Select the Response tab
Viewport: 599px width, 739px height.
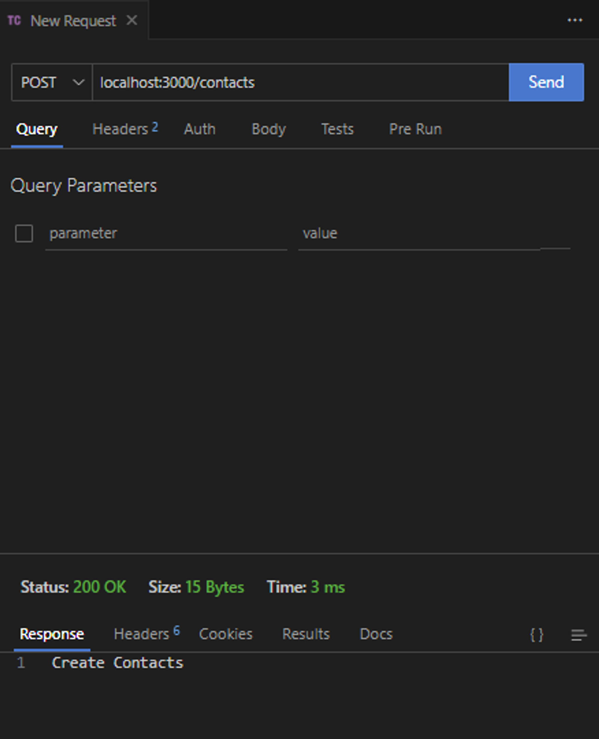[x=52, y=634]
